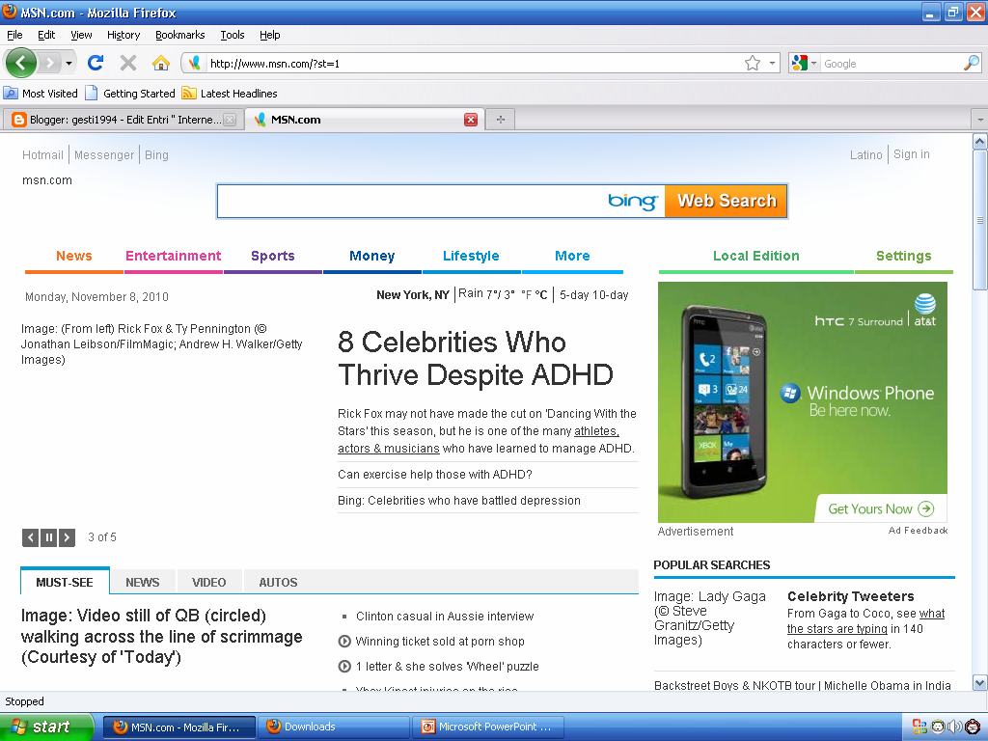Viewport: 988px width, 741px height.
Task: Open the Bookmarks menu
Action: pyautogui.click(x=180, y=35)
